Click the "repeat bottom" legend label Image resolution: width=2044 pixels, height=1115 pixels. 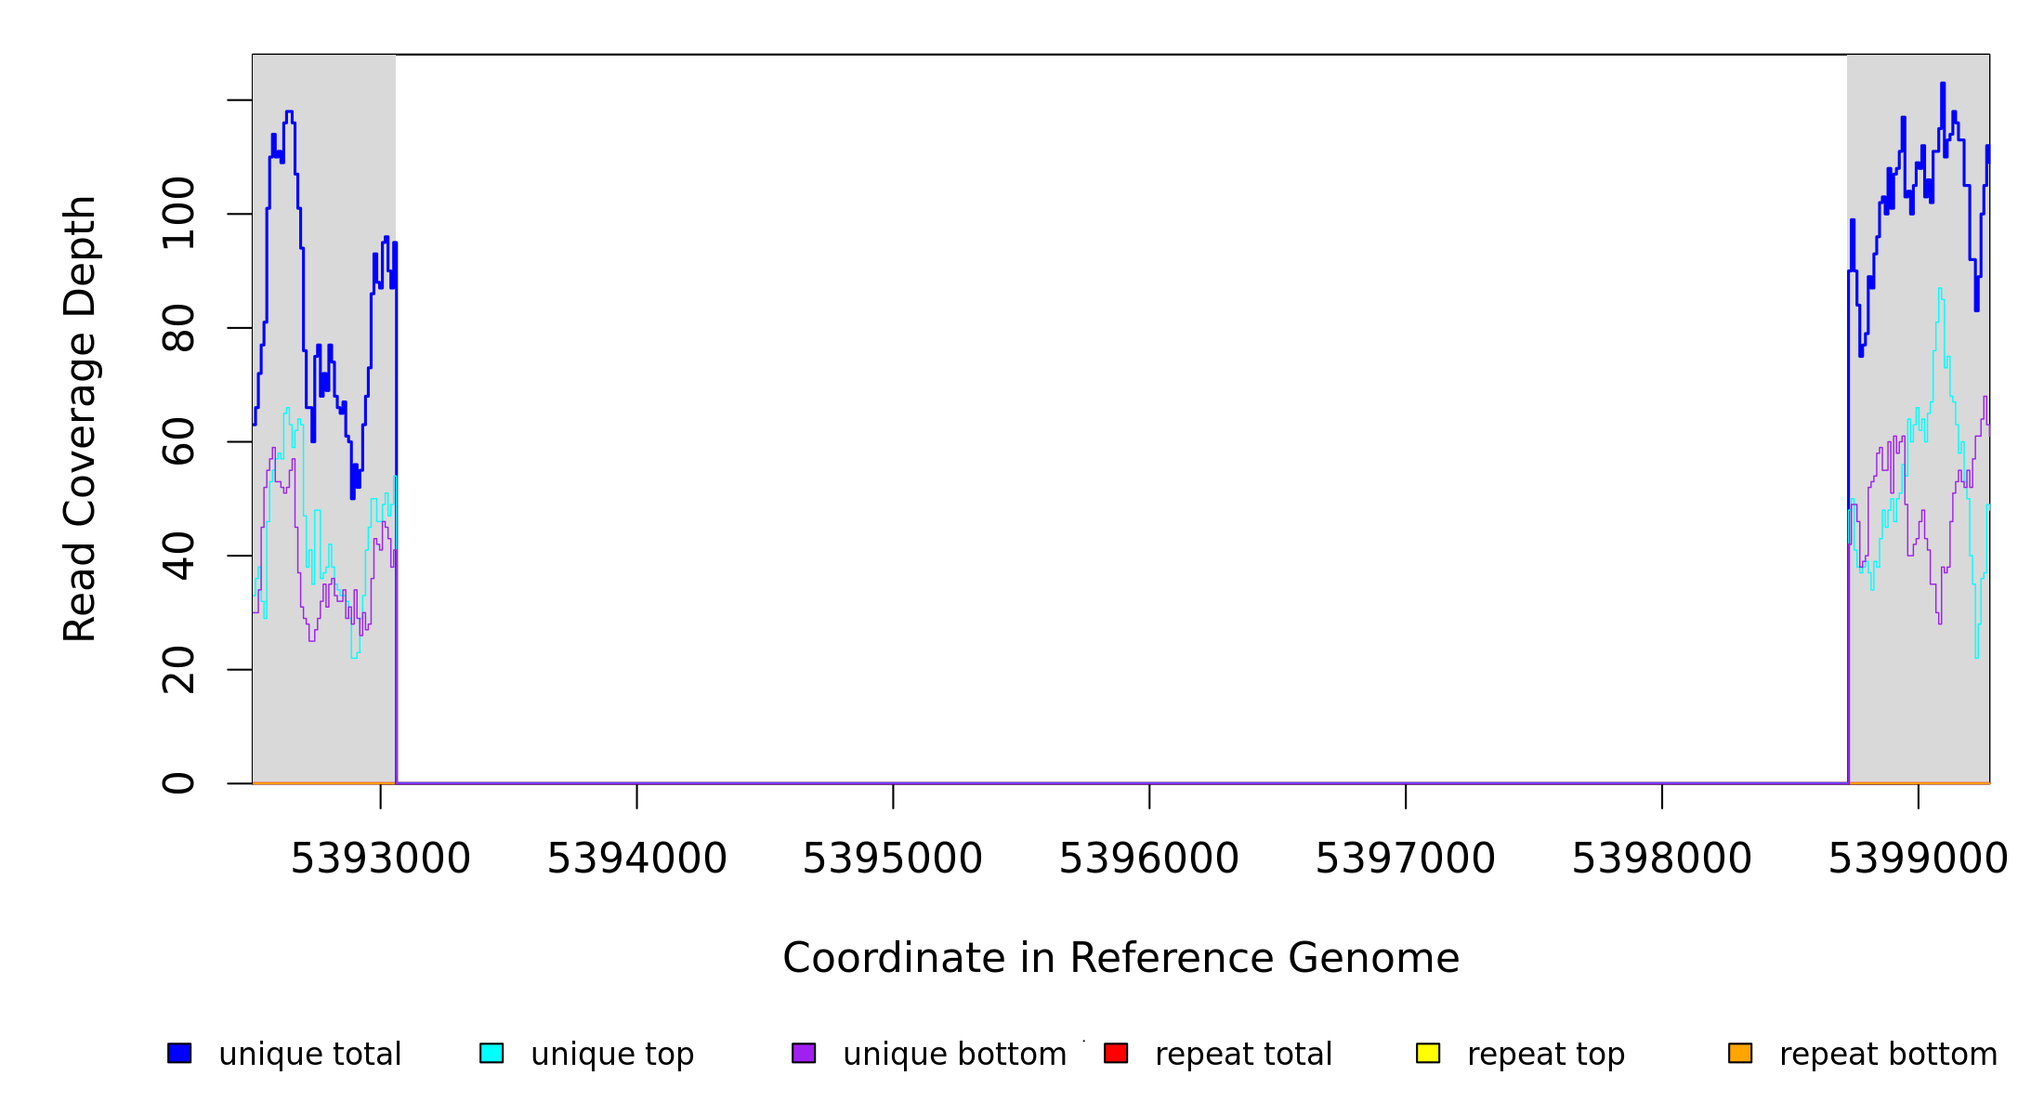[x=1888, y=1055]
